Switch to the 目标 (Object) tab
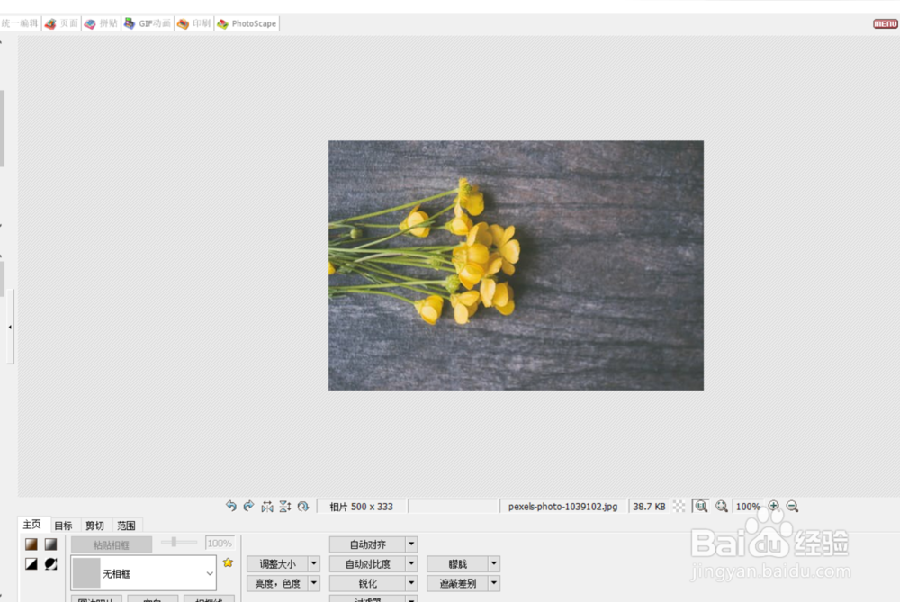Image resolution: width=900 pixels, height=602 pixels. click(63, 526)
